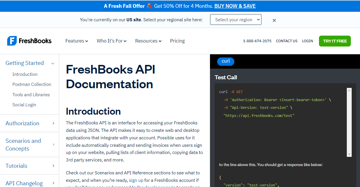360x187 pixels.
Task: Click the BUY NOW & SAVE offer link
Action: [235, 6]
